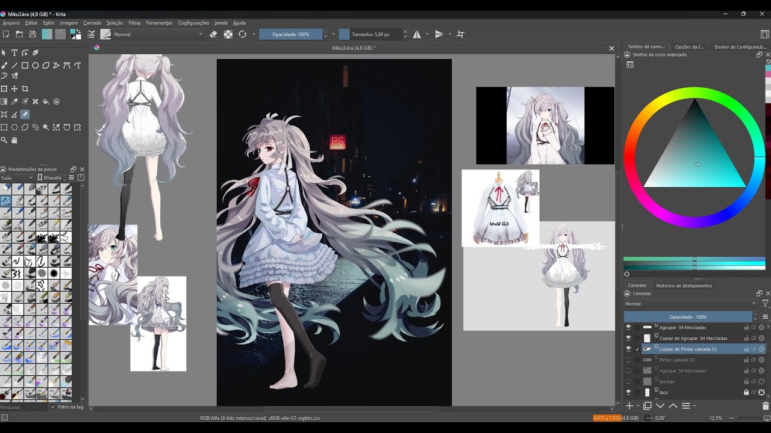771x433 pixels.
Task: Select the Pan hand tool
Action: 14,140
